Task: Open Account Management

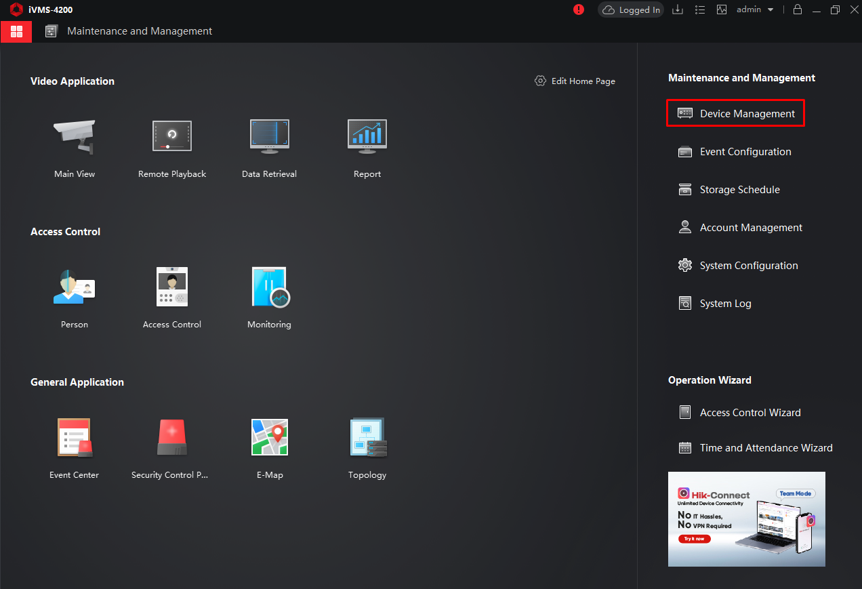Action: (740, 228)
